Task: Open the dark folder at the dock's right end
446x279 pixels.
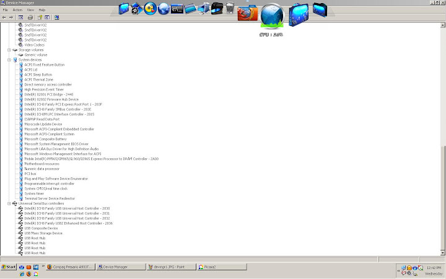Action: pyautogui.click(x=320, y=9)
